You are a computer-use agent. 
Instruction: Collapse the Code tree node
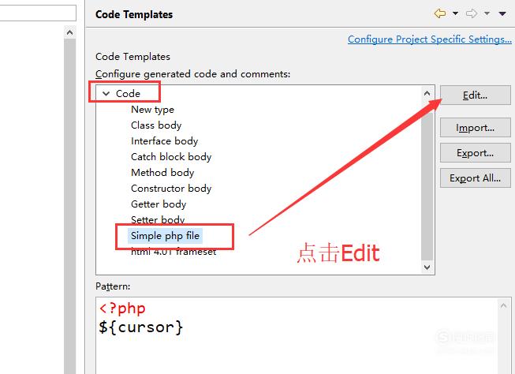(x=105, y=94)
